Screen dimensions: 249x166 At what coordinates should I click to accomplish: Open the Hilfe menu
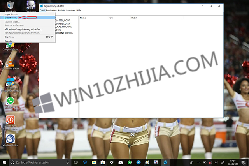click(x=79, y=11)
